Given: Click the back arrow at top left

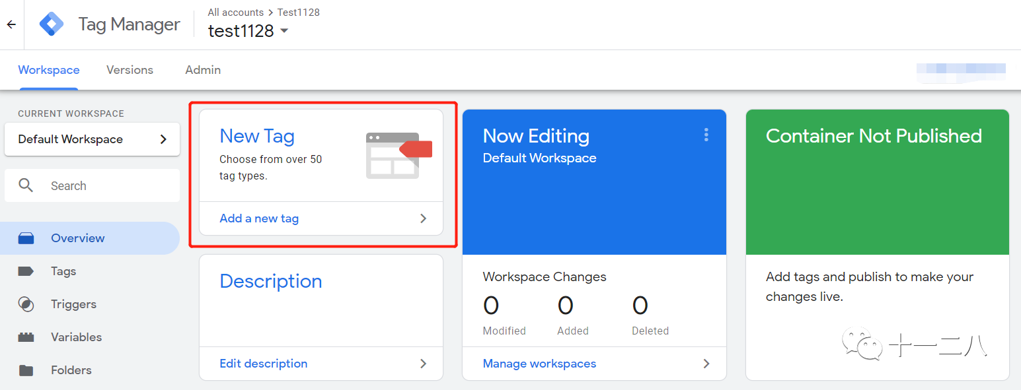Looking at the screenshot, I should coord(11,24).
